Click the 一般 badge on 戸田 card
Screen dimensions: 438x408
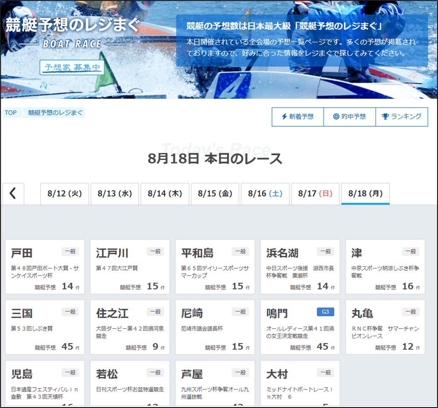pyautogui.click(x=70, y=251)
